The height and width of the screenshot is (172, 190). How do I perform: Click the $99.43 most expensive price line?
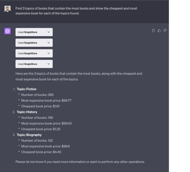click(x=46, y=123)
